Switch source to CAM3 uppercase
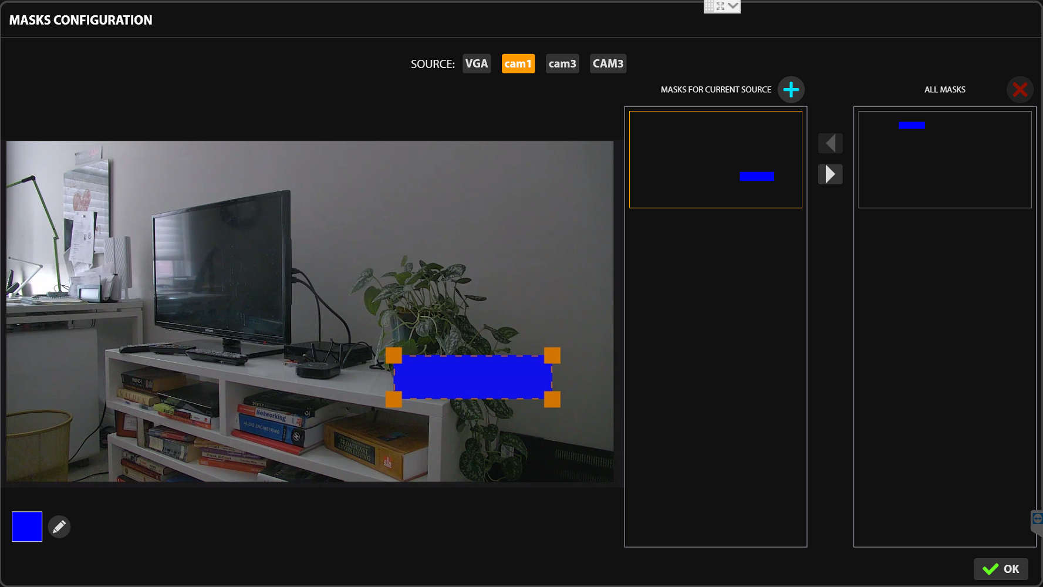 pos(607,64)
